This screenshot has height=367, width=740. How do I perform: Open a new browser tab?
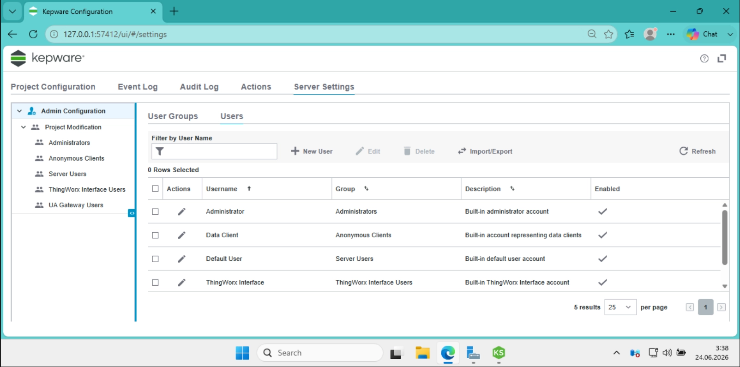pyautogui.click(x=174, y=12)
